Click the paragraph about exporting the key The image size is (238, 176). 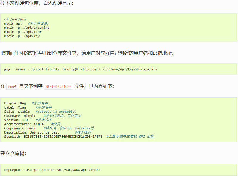[x=87, y=53]
